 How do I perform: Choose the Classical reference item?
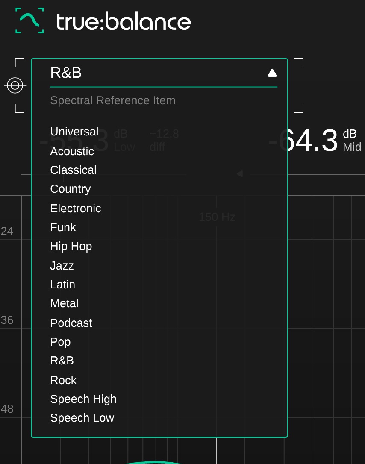coord(73,170)
